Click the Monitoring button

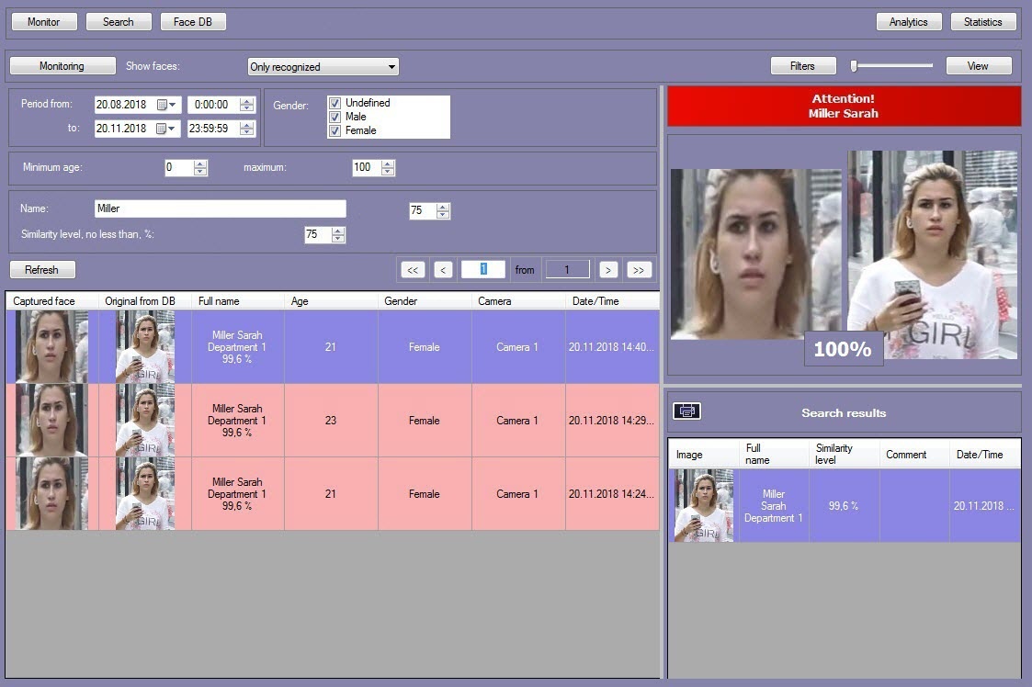[62, 66]
